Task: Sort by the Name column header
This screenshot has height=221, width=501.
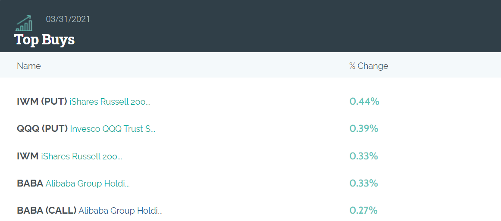Action: [29, 66]
